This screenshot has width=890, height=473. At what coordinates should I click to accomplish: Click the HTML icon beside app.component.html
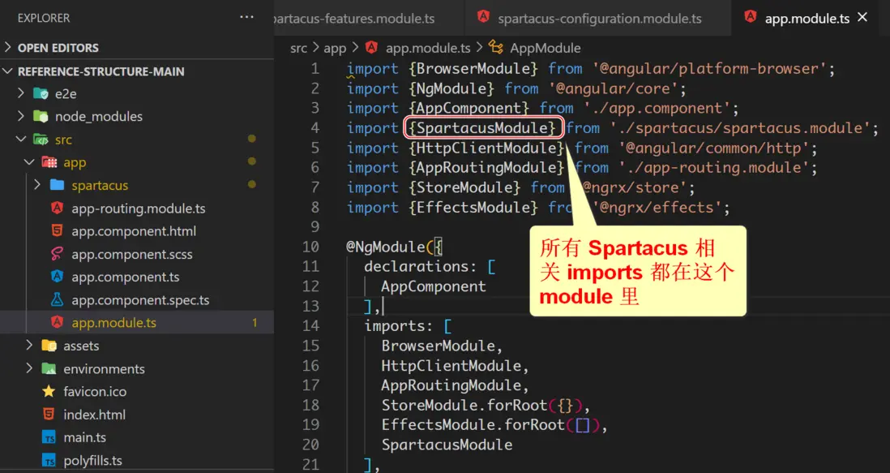pos(57,231)
